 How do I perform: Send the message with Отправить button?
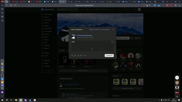pyautogui.click(x=109, y=56)
